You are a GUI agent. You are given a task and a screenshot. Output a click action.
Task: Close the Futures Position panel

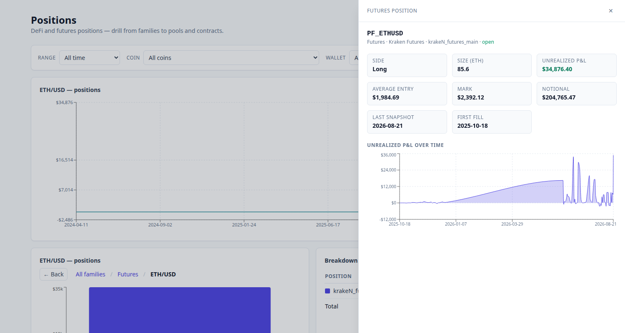[x=611, y=11]
